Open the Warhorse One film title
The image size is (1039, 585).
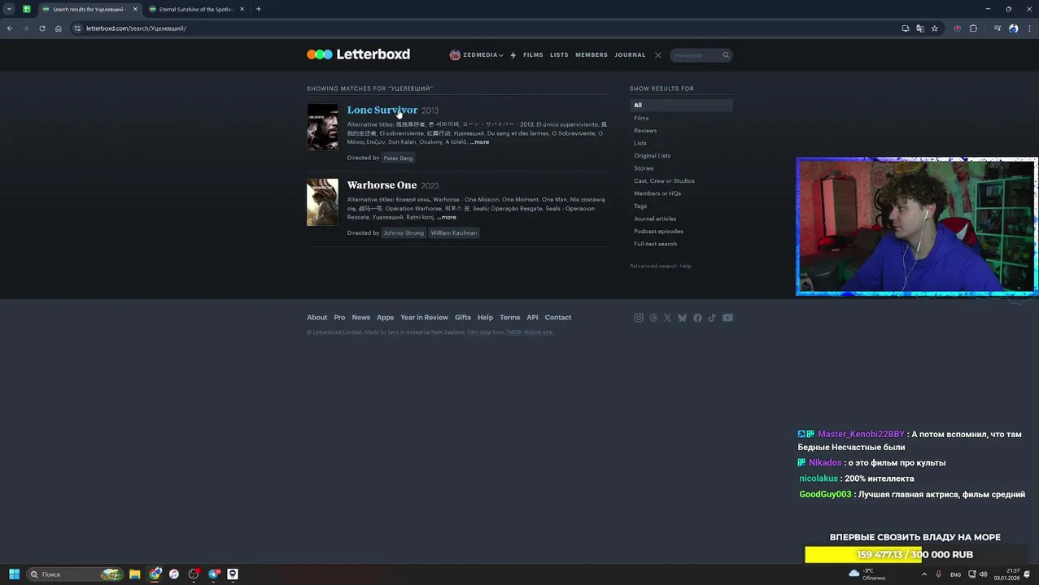coord(382,185)
